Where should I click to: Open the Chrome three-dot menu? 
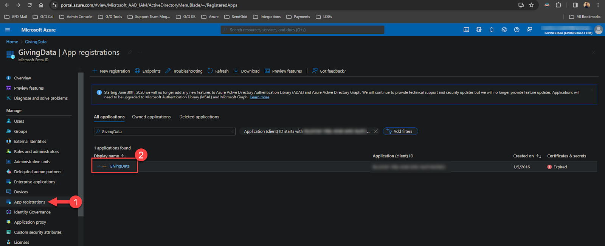(598, 5)
